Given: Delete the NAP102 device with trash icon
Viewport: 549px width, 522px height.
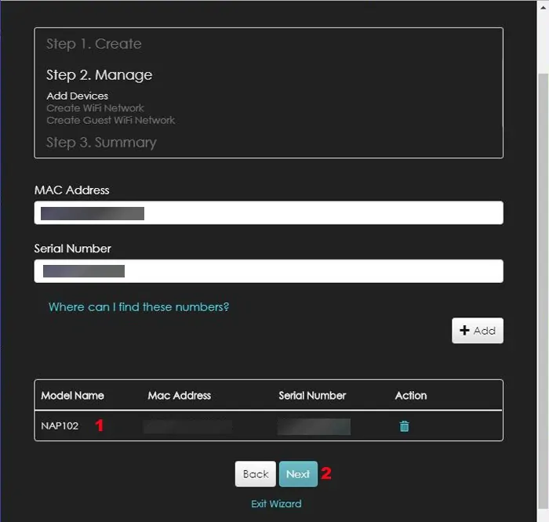Looking at the screenshot, I should pyautogui.click(x=404, y=426).
